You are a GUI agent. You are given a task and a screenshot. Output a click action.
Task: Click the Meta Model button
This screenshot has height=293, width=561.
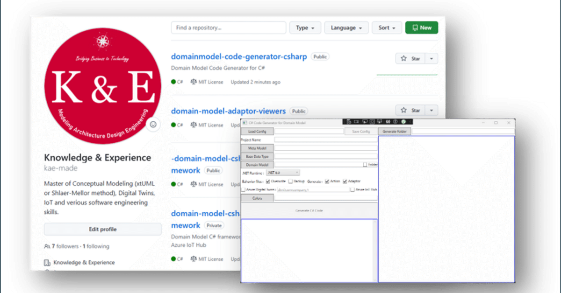[257, 148]
